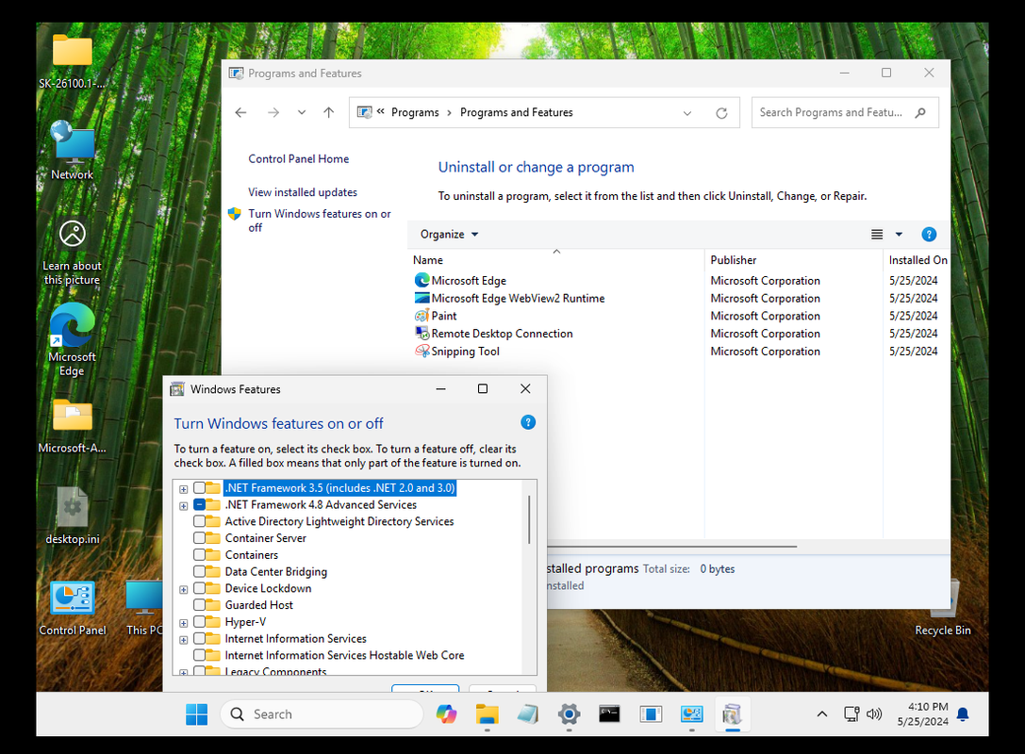Enable Data Center Bridging checkbox
Image resolution: width=1025 pixels, height=754 pixels.
(x=199, y=571)
